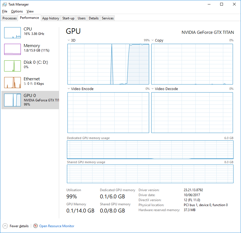This screenshot has height=233, width=241.
Task: Click the Ethernet S: 0 R: 0 Kbps text
Action: click(34, 84)
